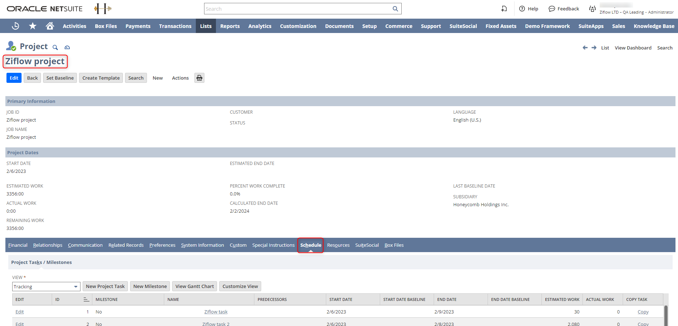This screenshot has width=678, height=326.
Task: Click Customize View button
Action: pyautogui.click(x=240, y=286)
